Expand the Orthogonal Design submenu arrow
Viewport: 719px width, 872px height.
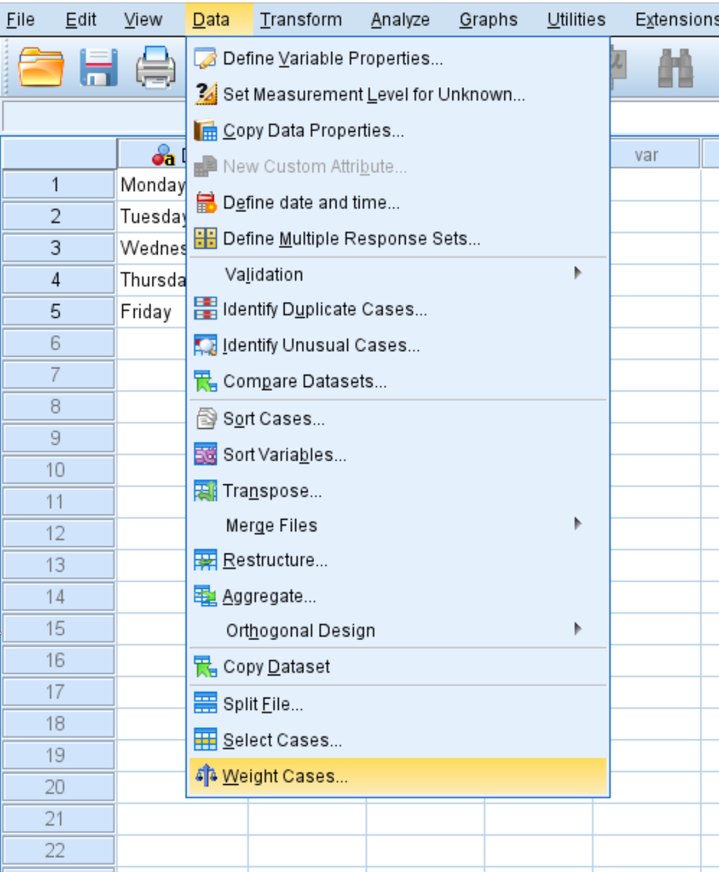pos(577,629)
